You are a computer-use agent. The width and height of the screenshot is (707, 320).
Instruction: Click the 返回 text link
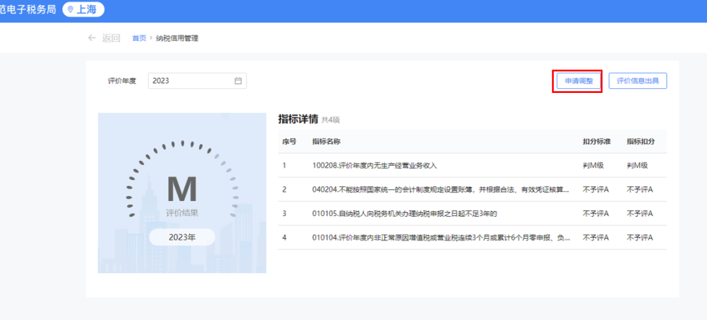(111, 38)
